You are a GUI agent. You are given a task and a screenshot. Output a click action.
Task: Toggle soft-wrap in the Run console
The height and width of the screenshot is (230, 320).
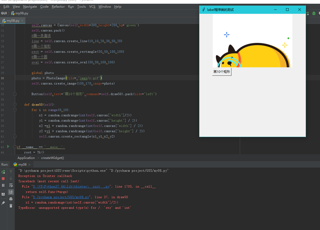pyautogui.click(x=11, y=185)
